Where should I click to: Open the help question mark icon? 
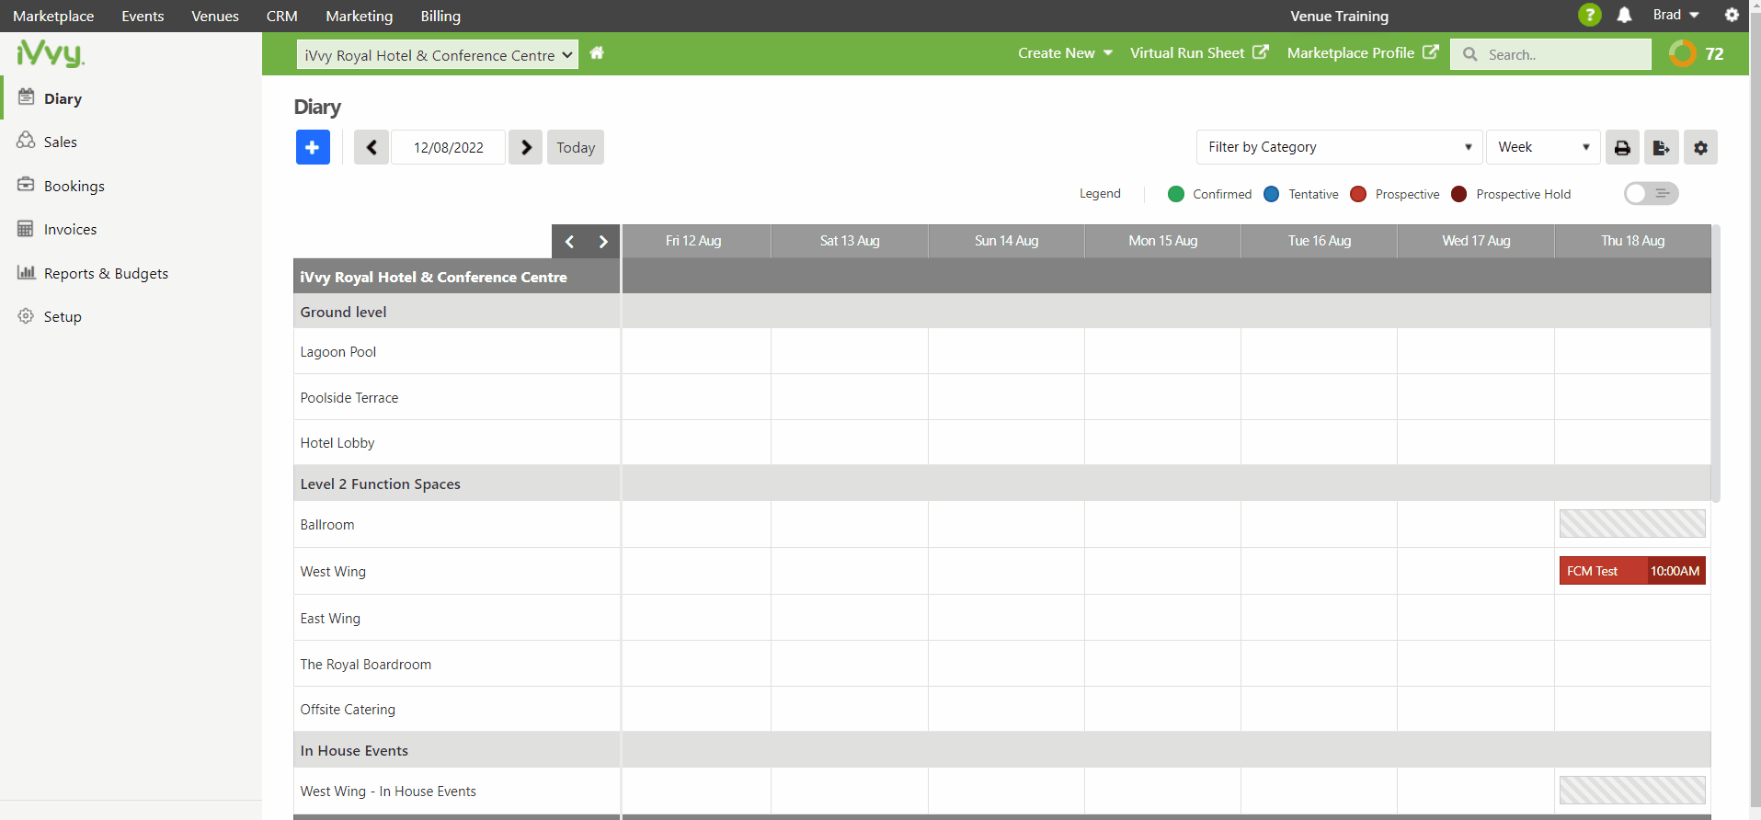[x=1589, y=15]
